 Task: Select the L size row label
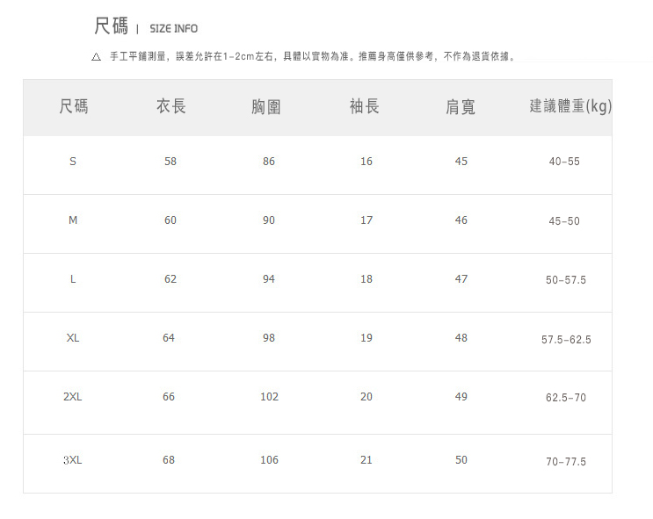click(73, 279)
